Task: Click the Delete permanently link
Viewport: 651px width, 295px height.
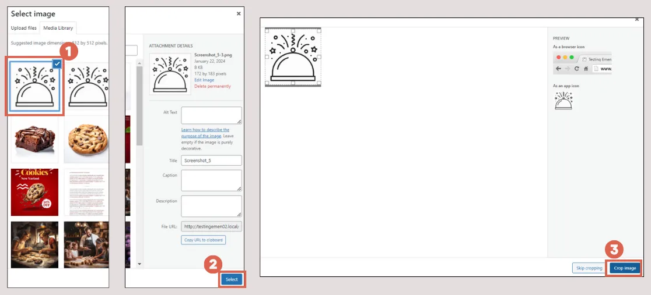Action: tap(212, 86)
